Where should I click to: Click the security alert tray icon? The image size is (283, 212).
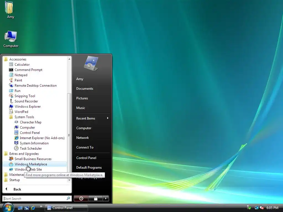[249, 208]
